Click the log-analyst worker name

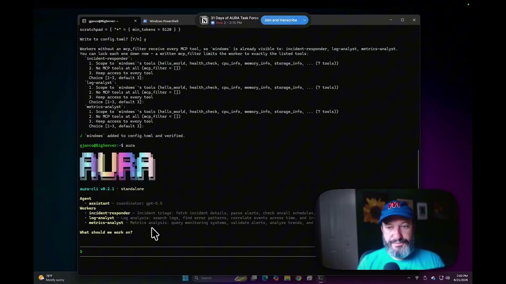tap(102, 218)
